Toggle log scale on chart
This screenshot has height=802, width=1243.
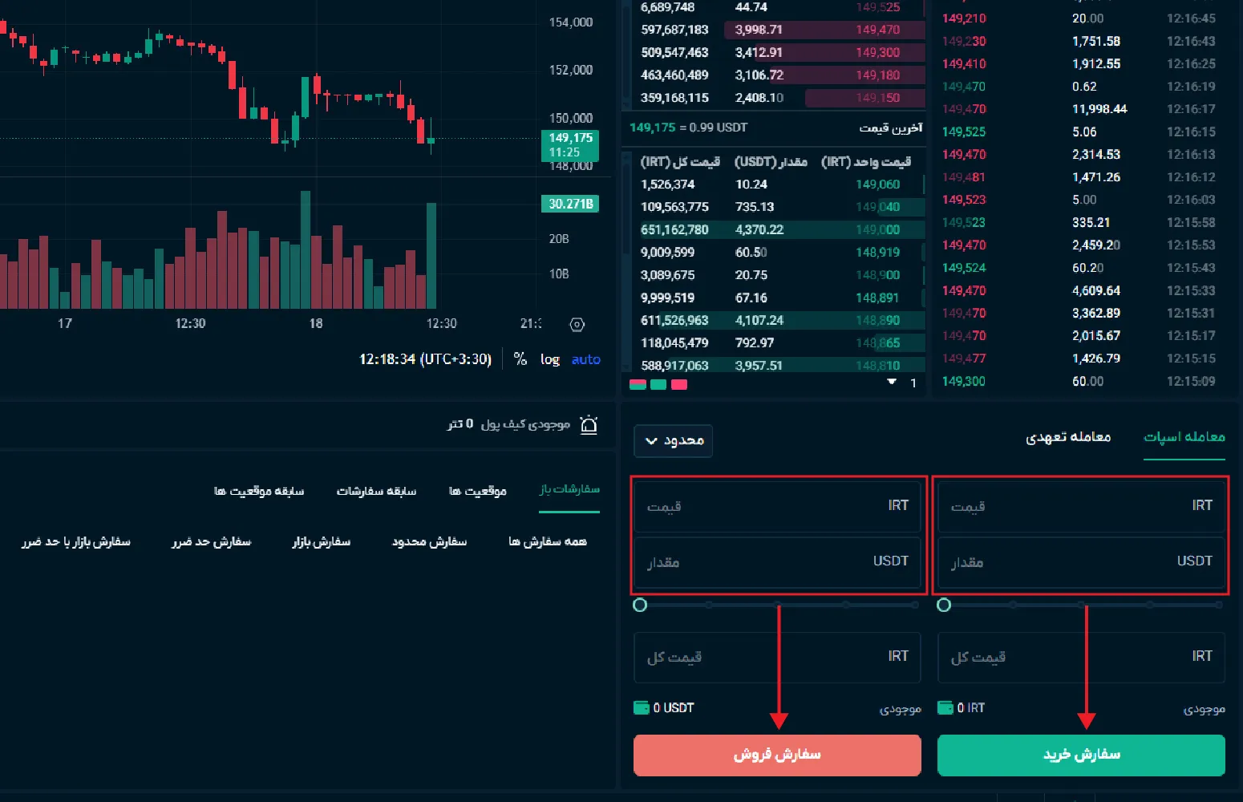click(549, 359)
